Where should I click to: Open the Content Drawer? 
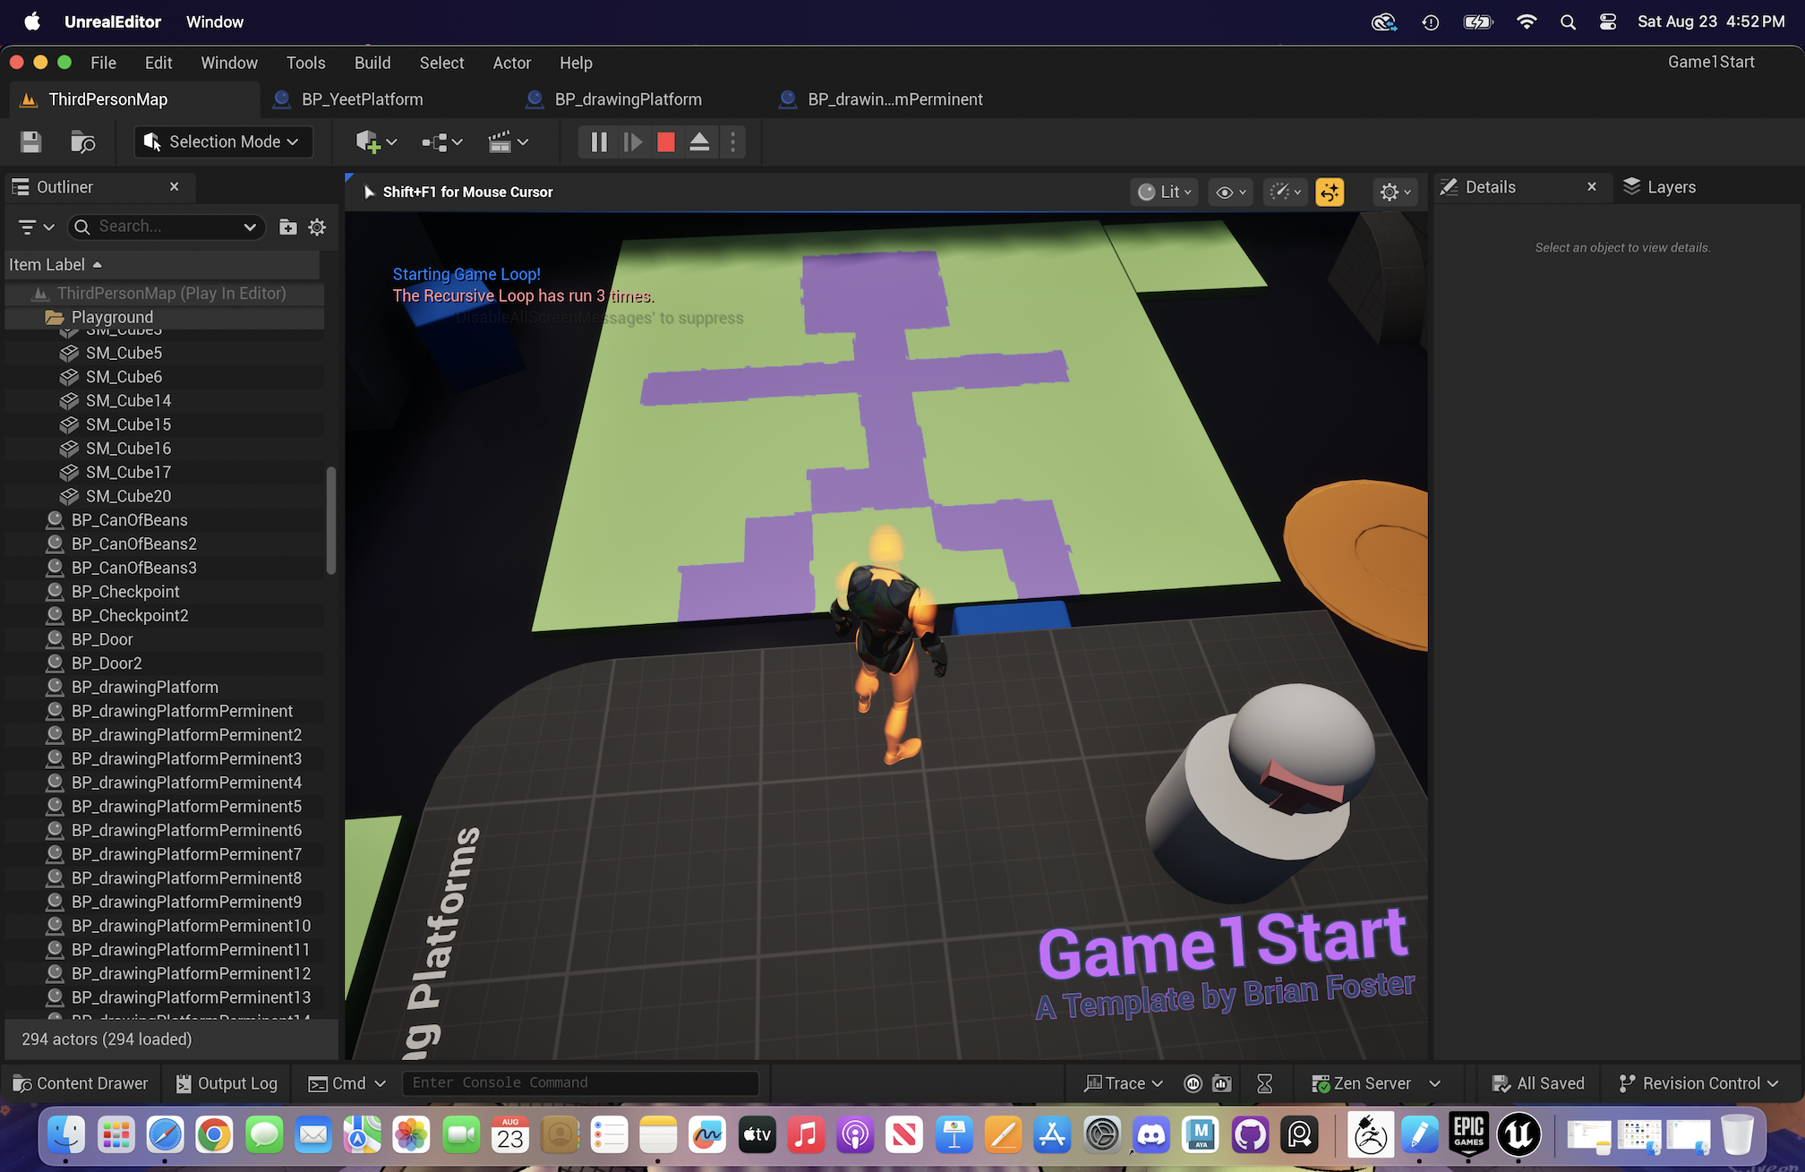tap(81, 1083)
